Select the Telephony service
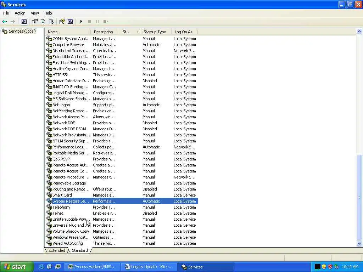Screen dimensions: 363x272 122,207
